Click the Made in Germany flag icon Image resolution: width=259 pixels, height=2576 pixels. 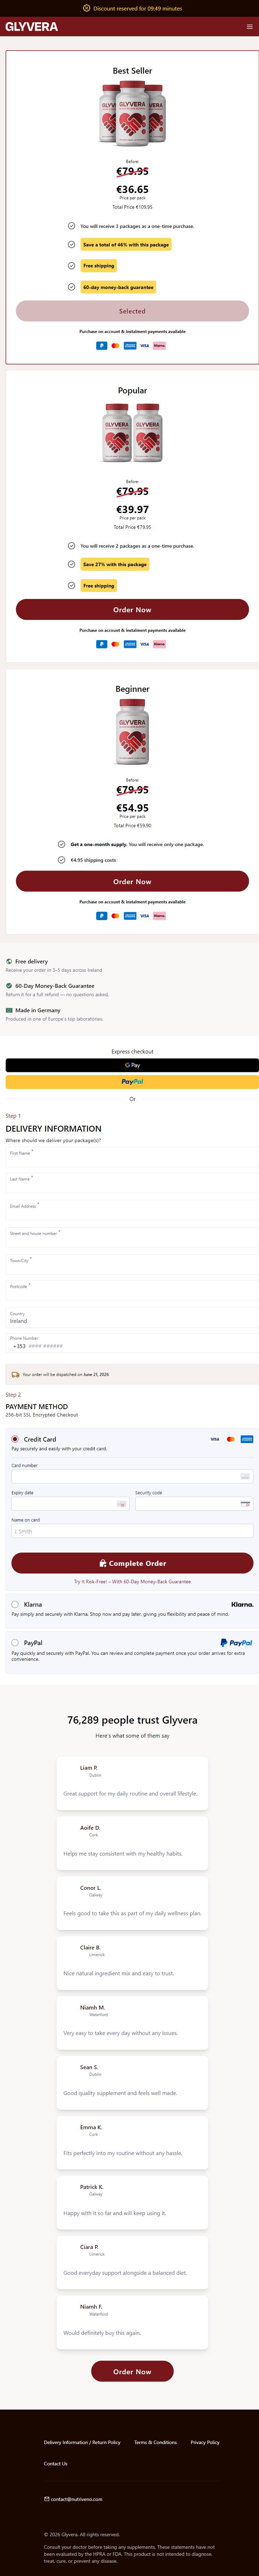pos(9,1010)
